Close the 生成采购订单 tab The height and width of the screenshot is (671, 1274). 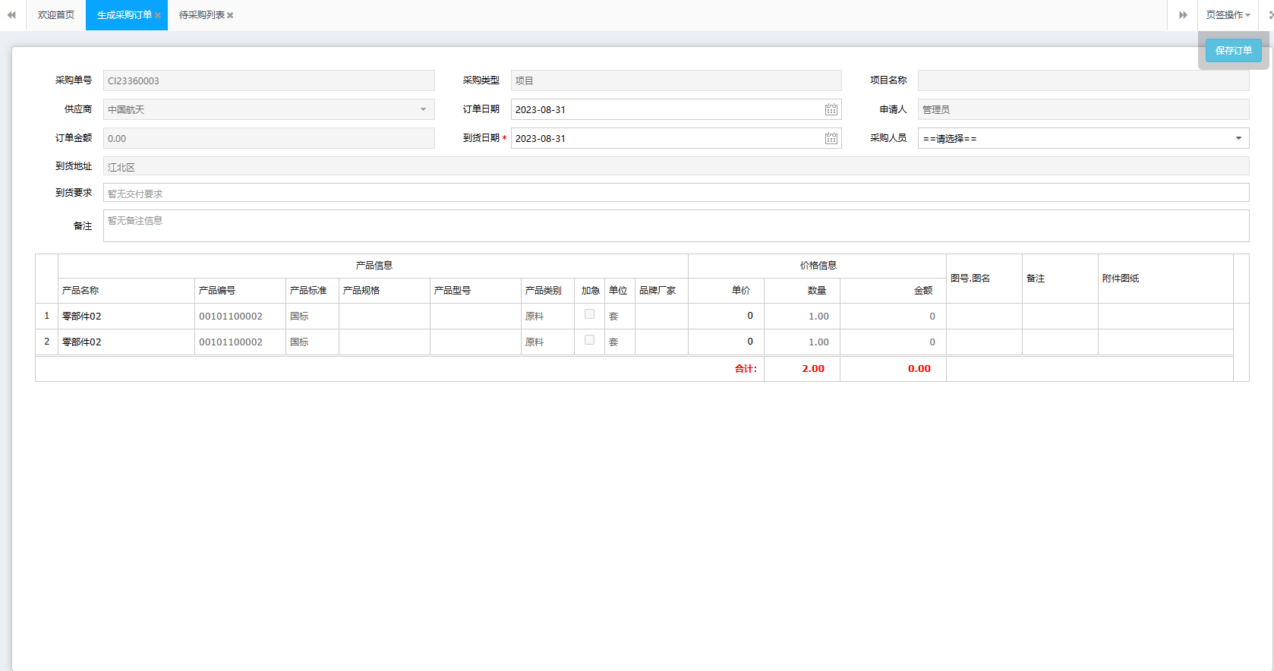pyautogui.click(x=158, y=16)
